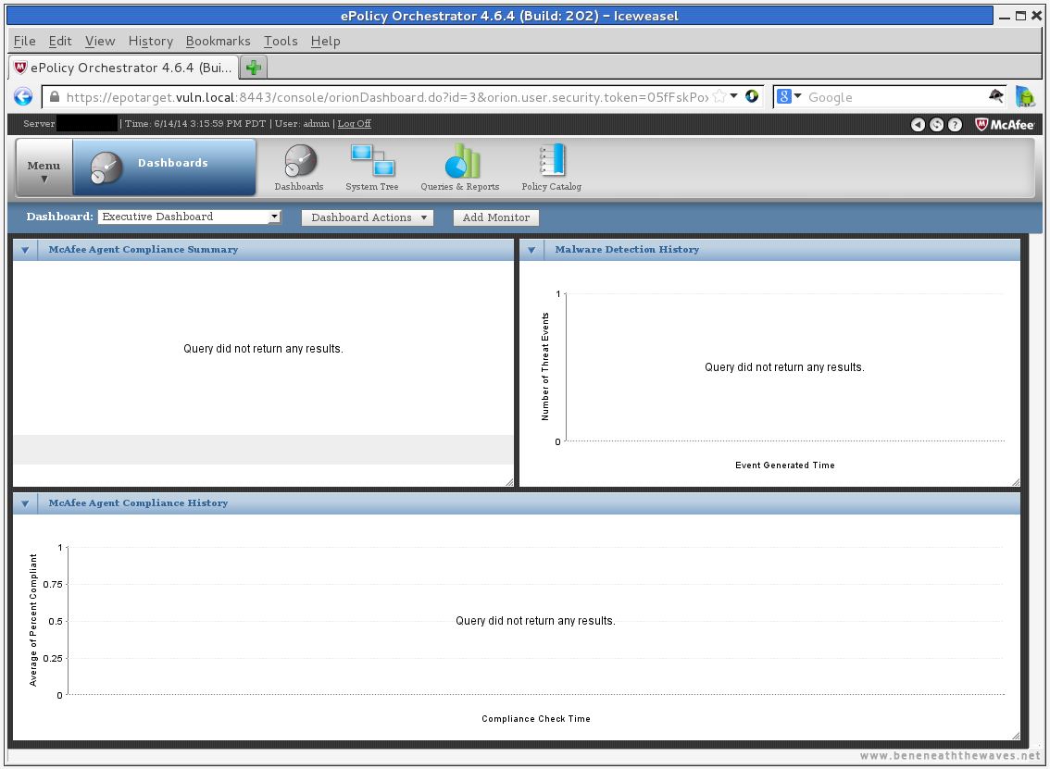This screenshot has height=769, width=1050.
Task: Click the 0.25 value on Compliance History axis
Action: 52,659
